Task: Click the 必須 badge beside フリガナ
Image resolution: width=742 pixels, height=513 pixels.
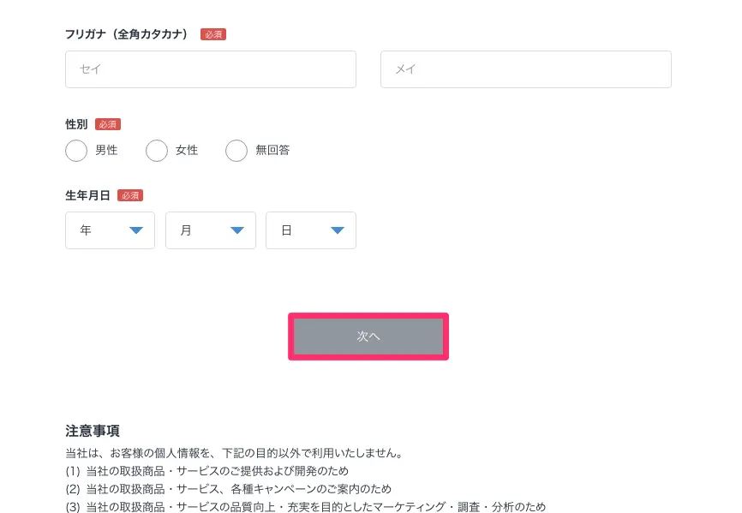Action: click(213, 34)
